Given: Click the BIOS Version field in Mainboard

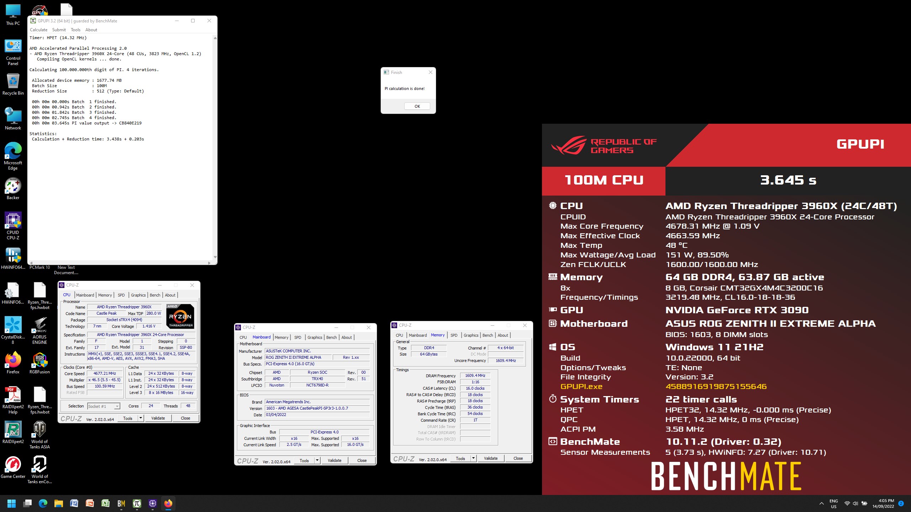Looking at the screenshot, I should point(317,408).
